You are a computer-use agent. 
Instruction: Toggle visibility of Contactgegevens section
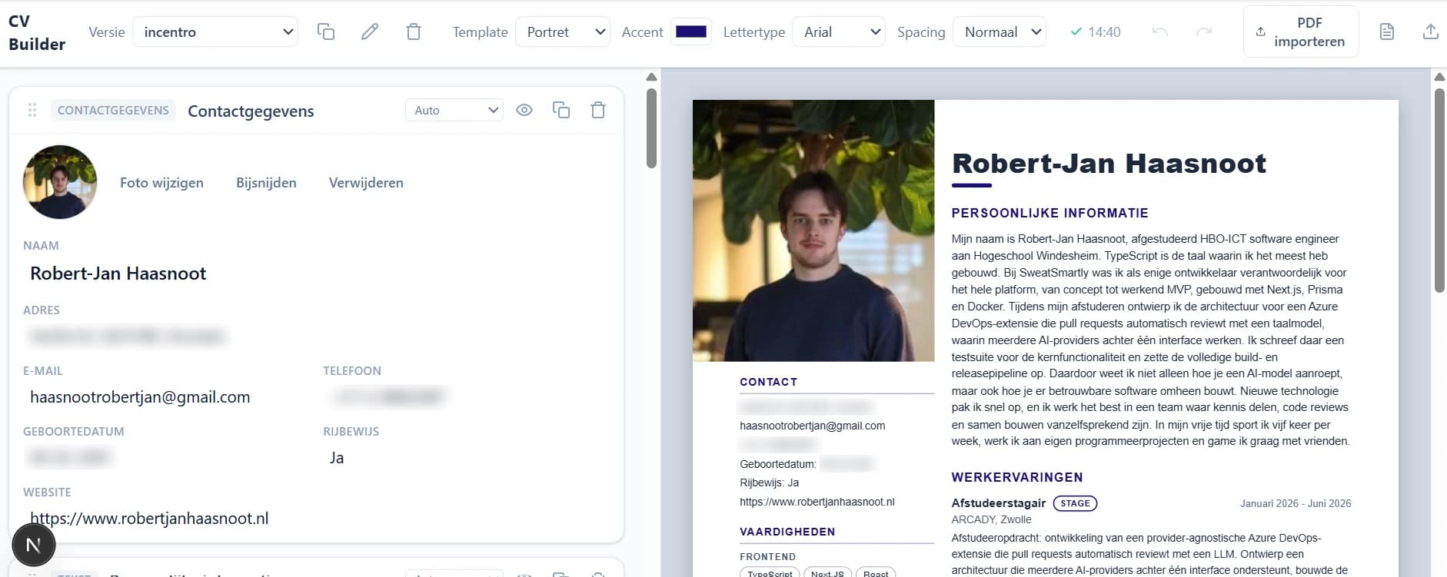click(x=524, y=110)
